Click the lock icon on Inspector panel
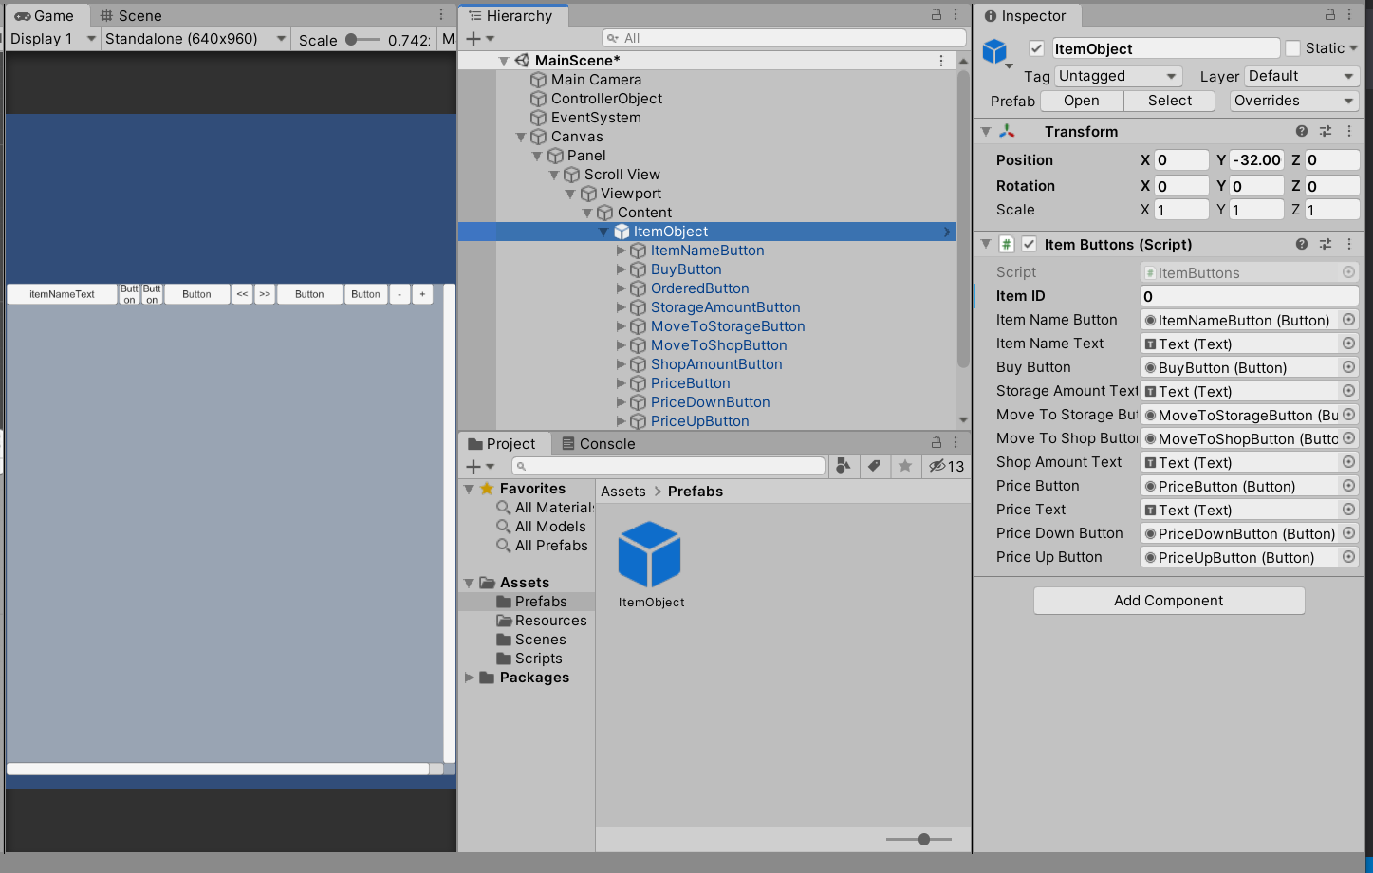1373x873 pixels. 1330,15
